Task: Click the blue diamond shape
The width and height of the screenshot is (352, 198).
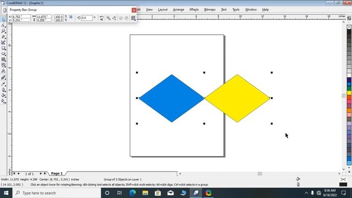Action: click(x=172, y=98)
